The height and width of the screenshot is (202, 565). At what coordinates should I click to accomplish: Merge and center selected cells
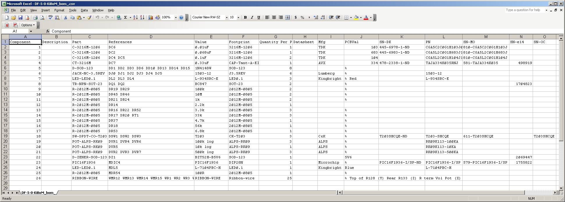pos(287,17)
